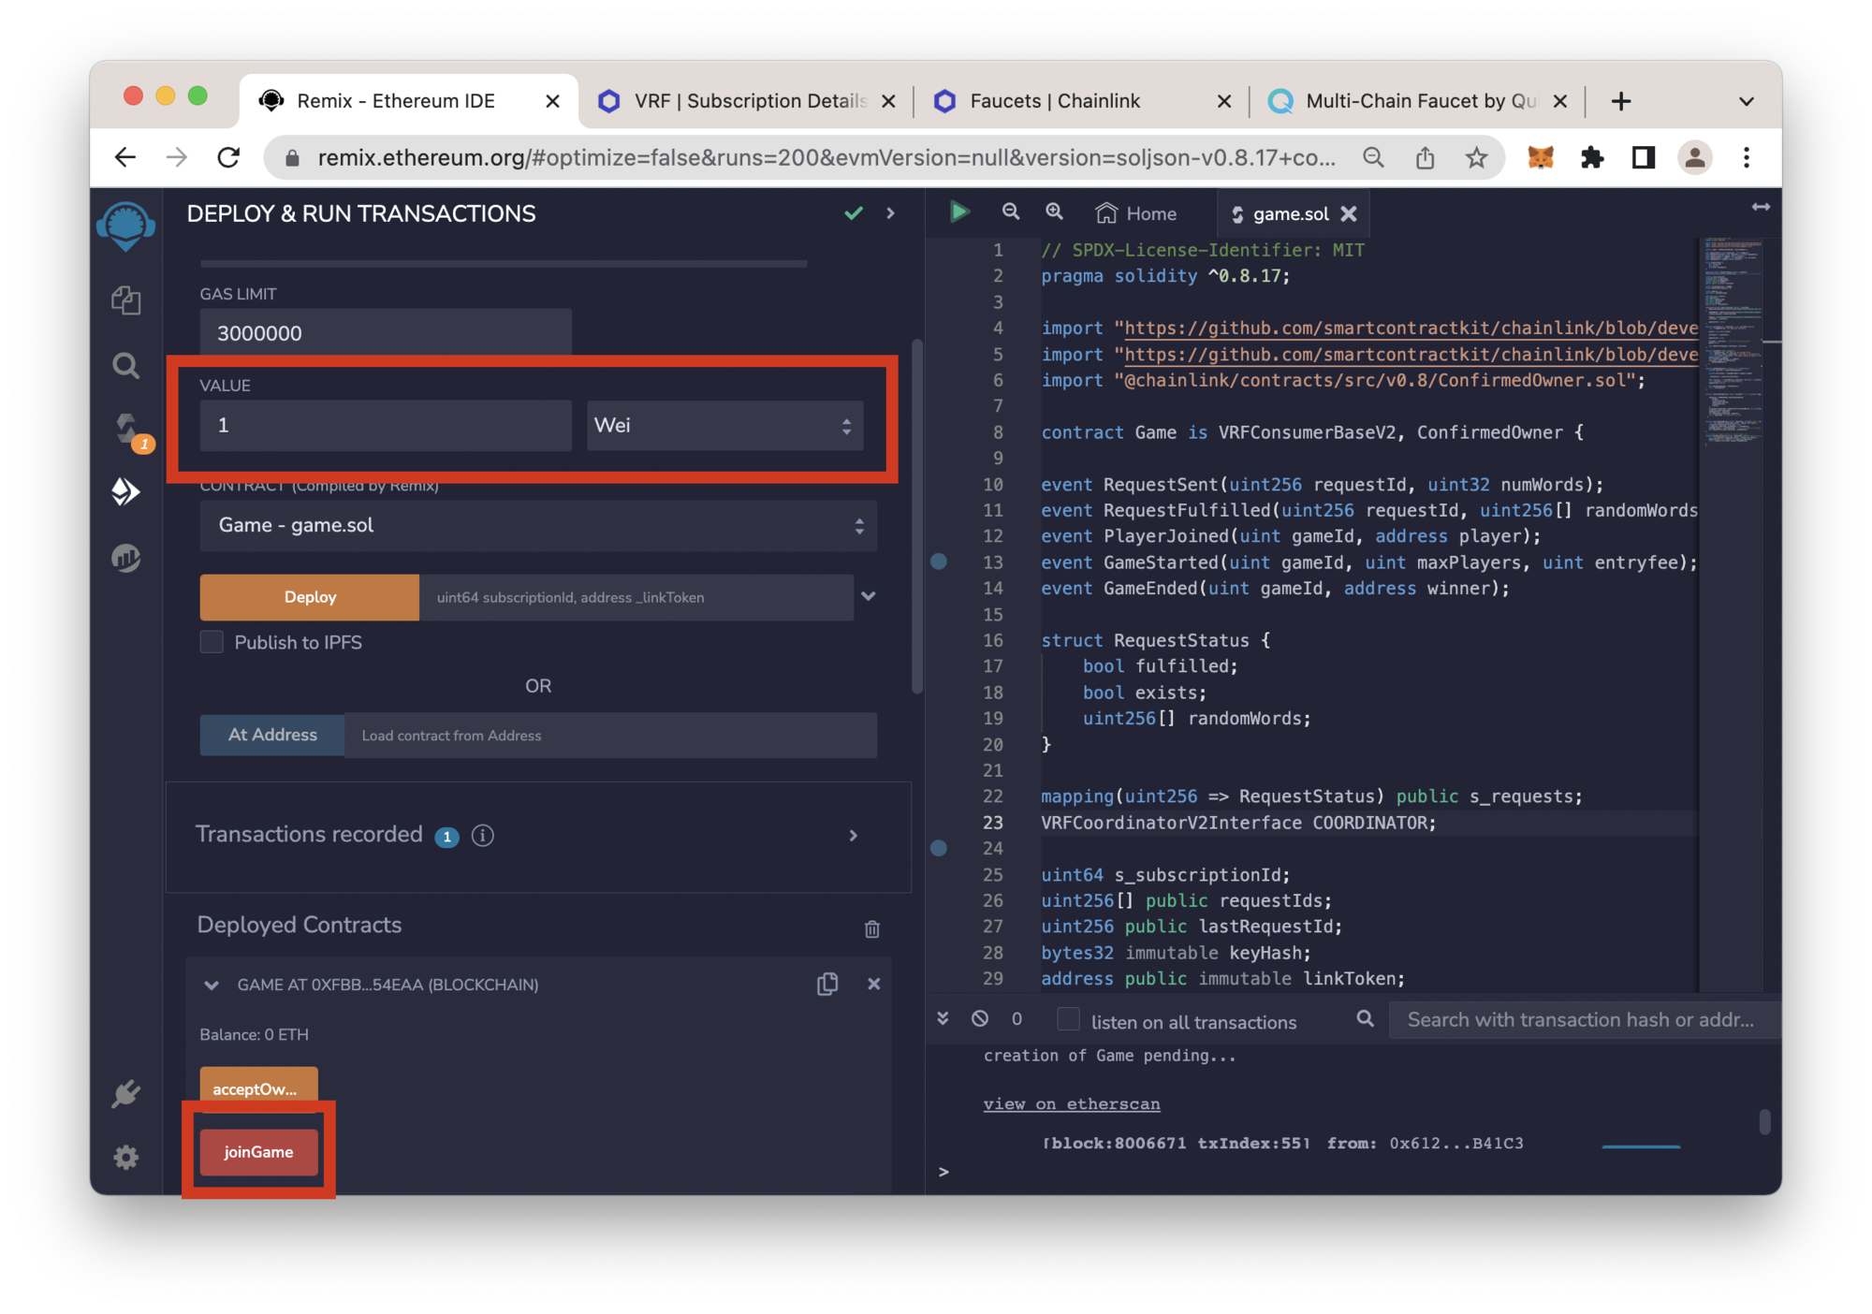
Task: Switch to Home editor tab
Action: pos(1136,213)
